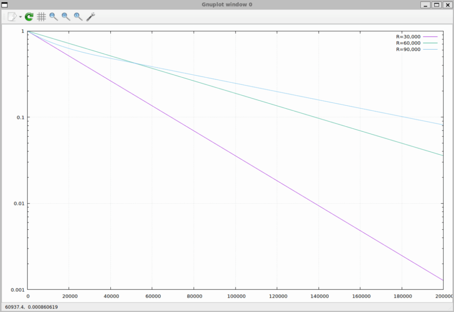
Task: Open the export/copy to clipboard icon
Action: point(12,17)
